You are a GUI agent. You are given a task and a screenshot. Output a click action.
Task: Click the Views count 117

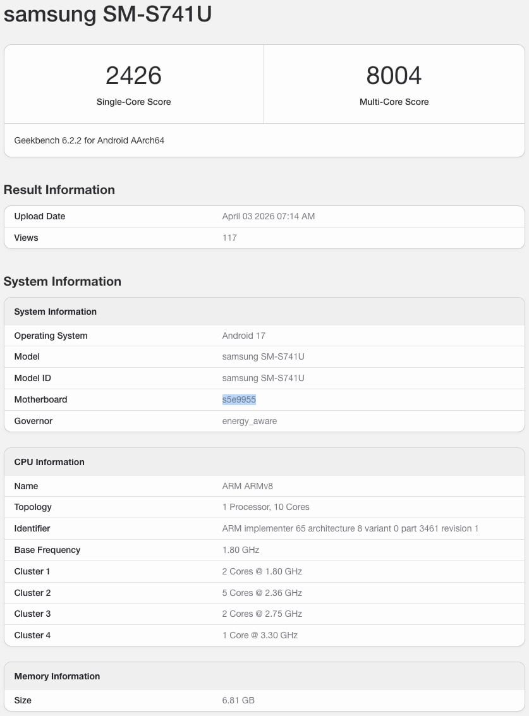pyautogui.click(x=229, y=238)
